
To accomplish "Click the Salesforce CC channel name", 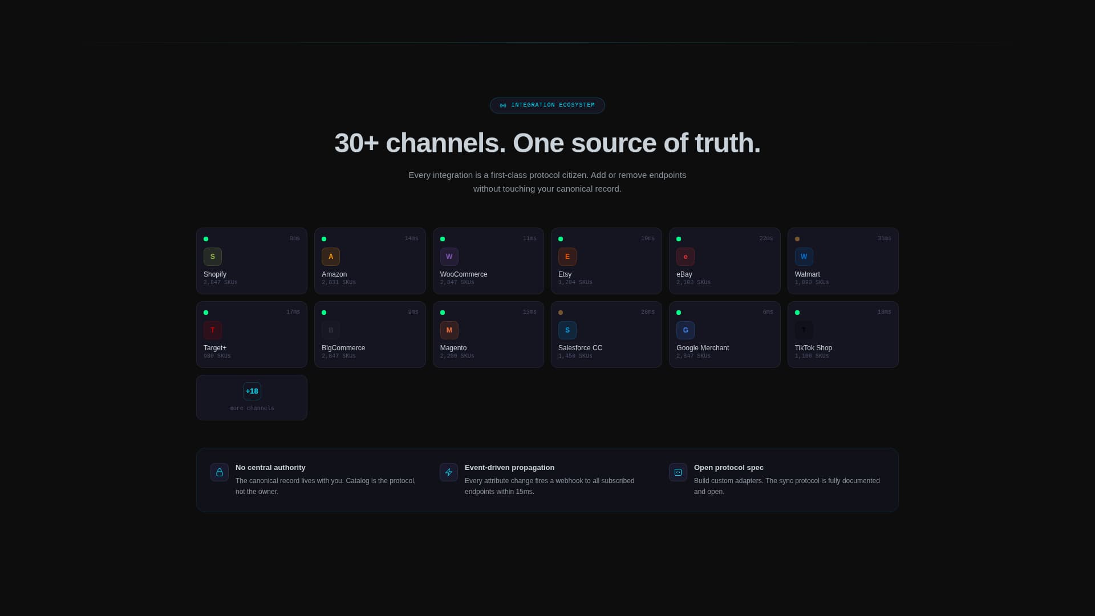I will click(580, 348).
